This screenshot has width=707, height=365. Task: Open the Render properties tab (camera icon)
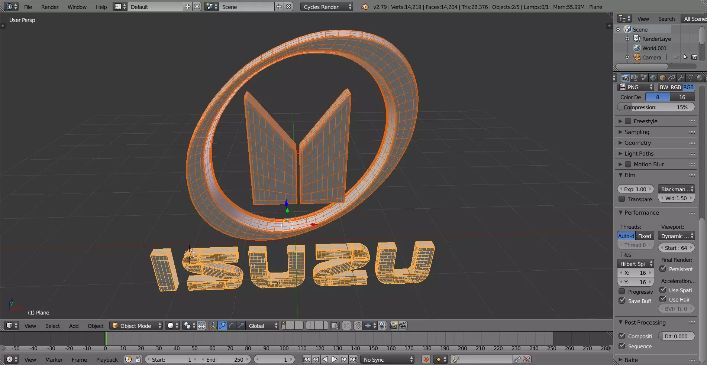625,78
